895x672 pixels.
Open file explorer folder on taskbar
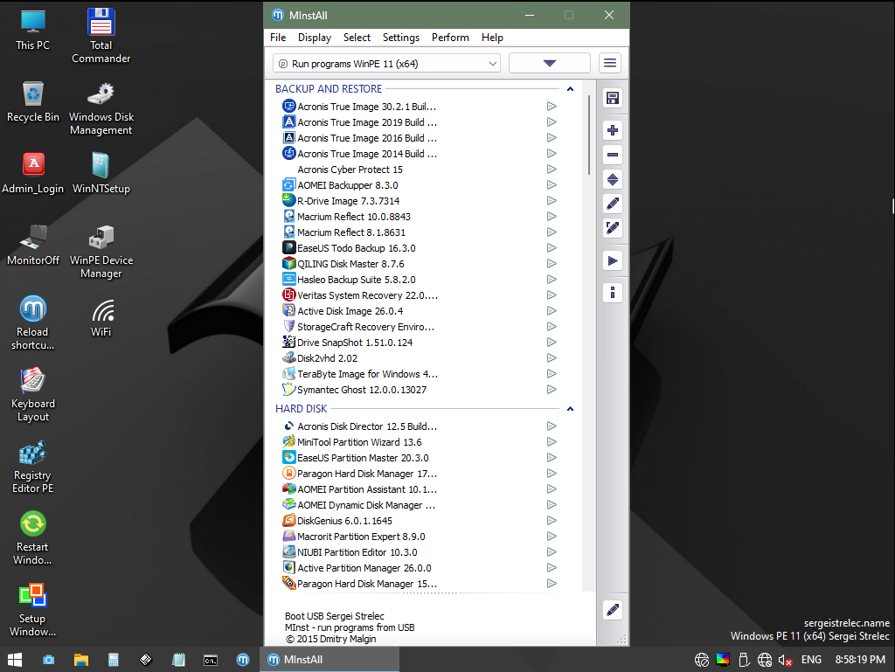[x=81, y=660]
